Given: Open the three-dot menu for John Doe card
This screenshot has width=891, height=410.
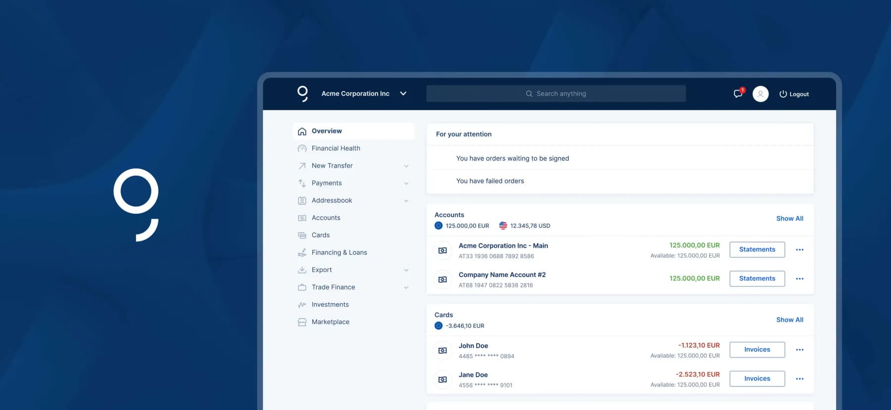Looking at the screenshot, I should coord(799,350).
